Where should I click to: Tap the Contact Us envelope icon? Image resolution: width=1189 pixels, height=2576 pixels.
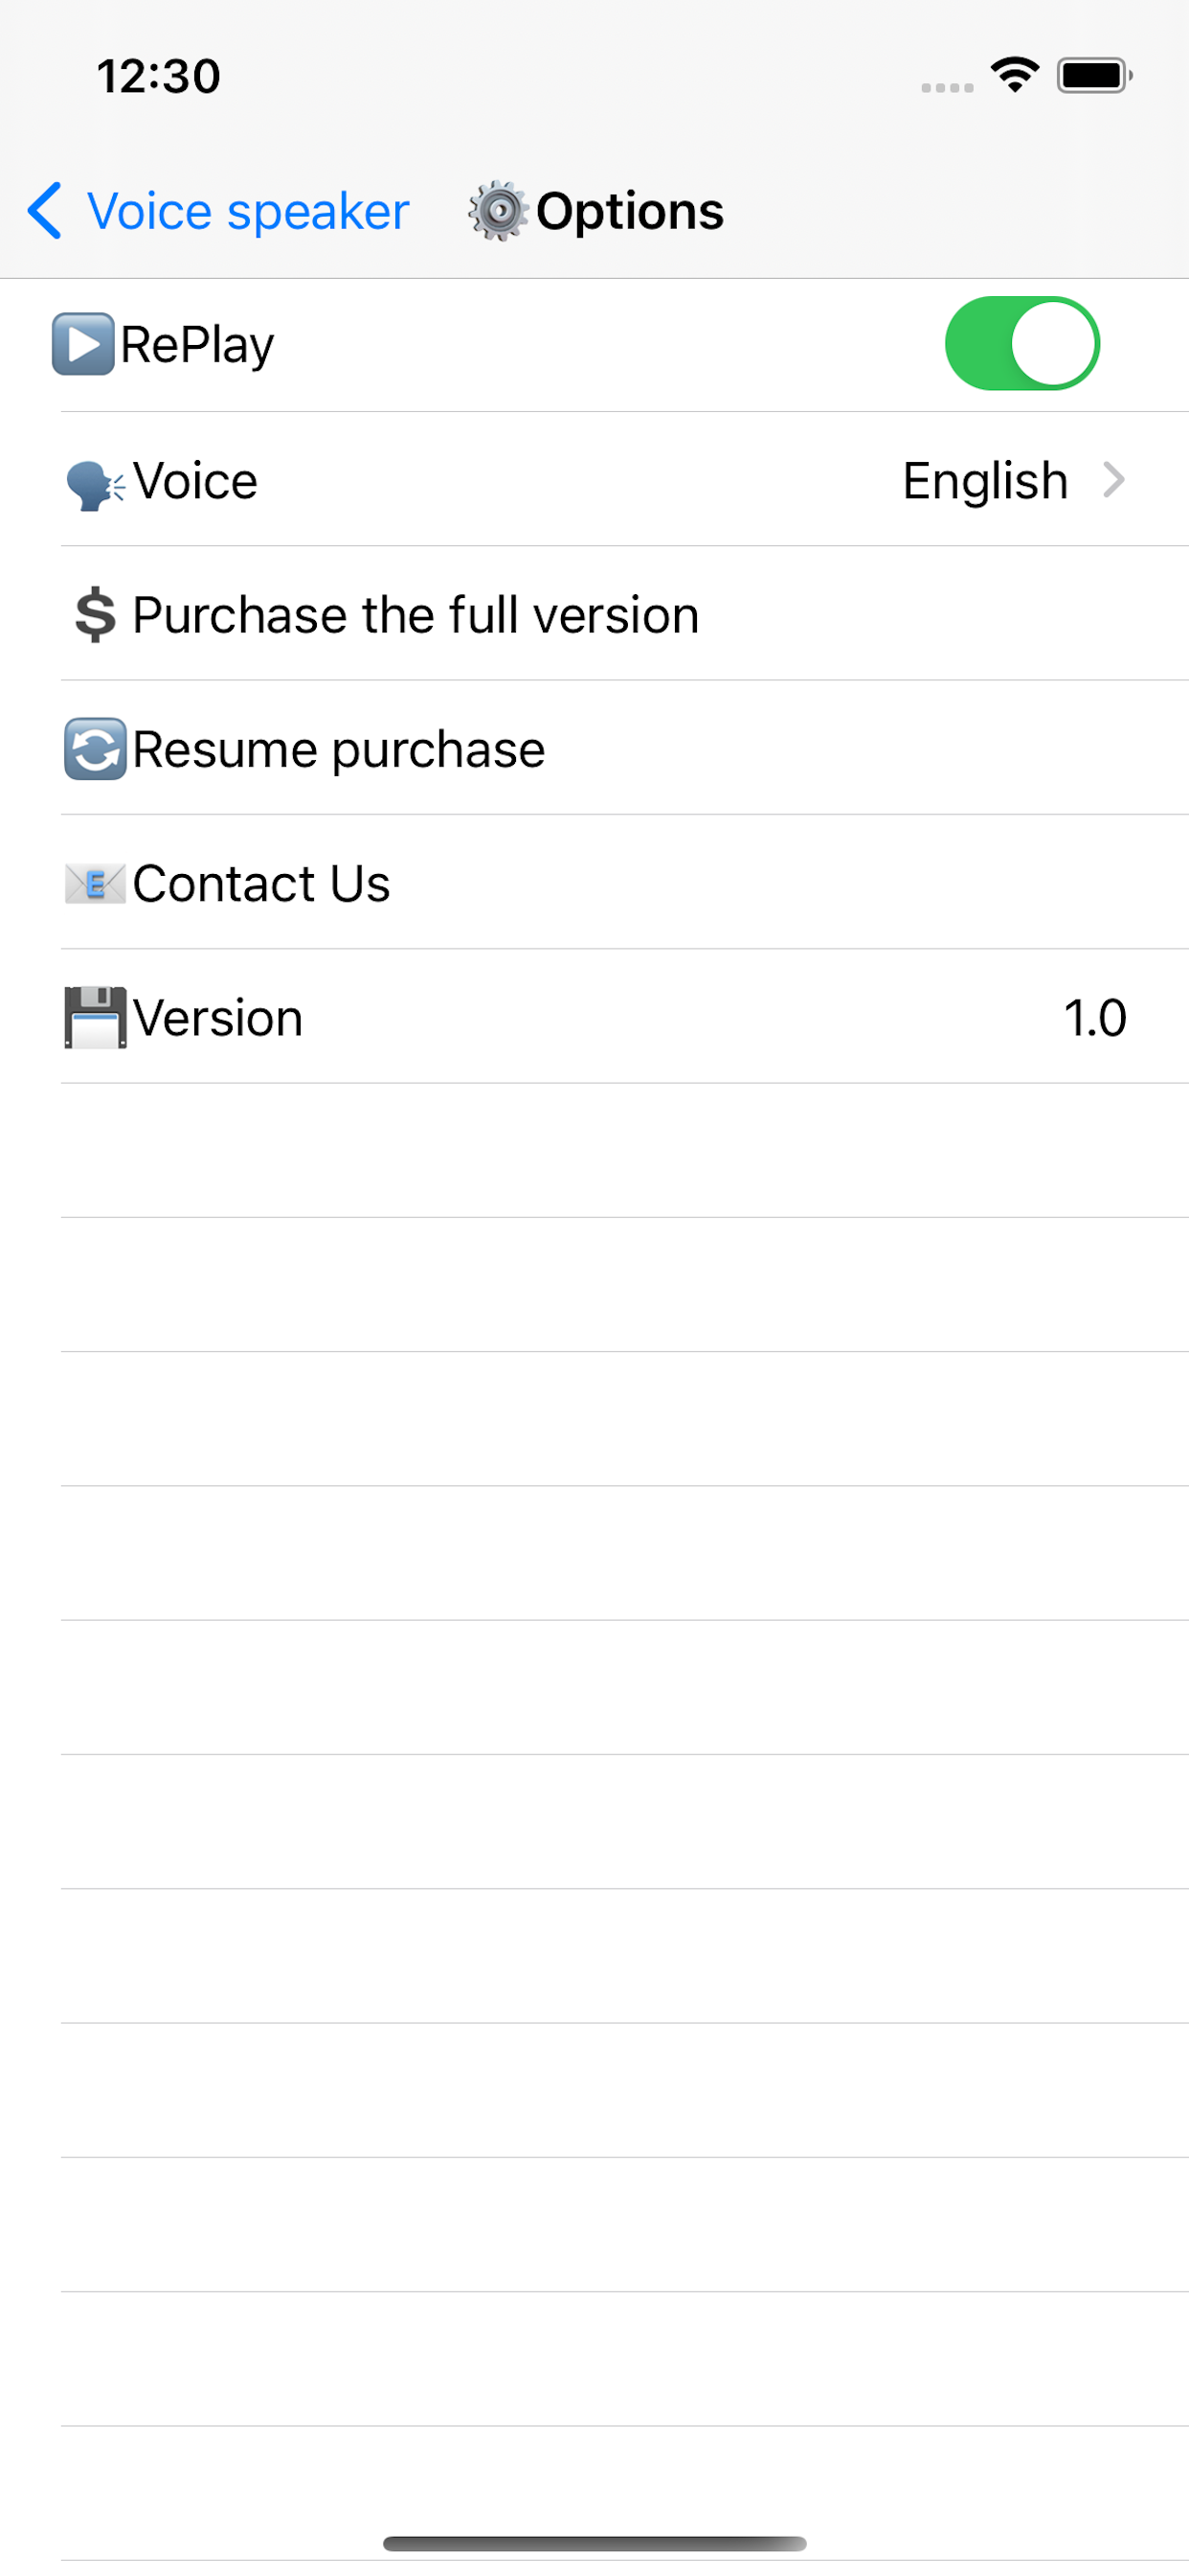click(96, 884)
